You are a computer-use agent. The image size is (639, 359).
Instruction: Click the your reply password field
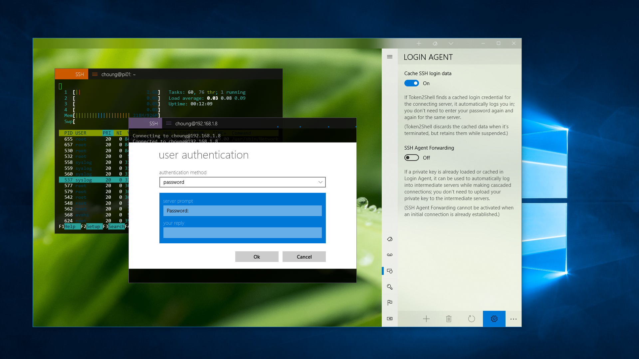click(x=242, y=233)
